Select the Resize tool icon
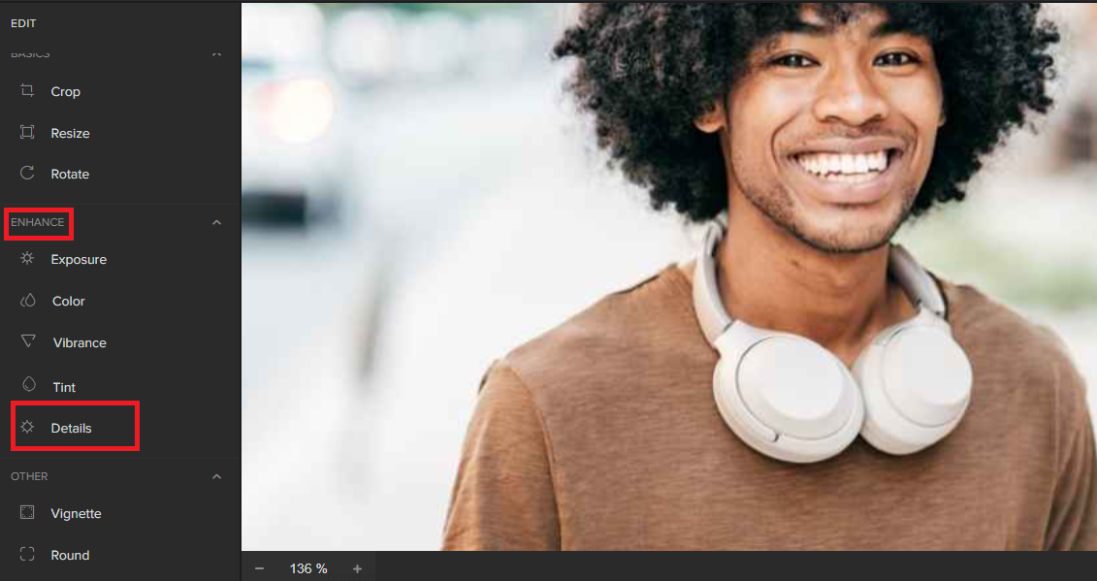 pyautogui.click(x=28, y=133)
